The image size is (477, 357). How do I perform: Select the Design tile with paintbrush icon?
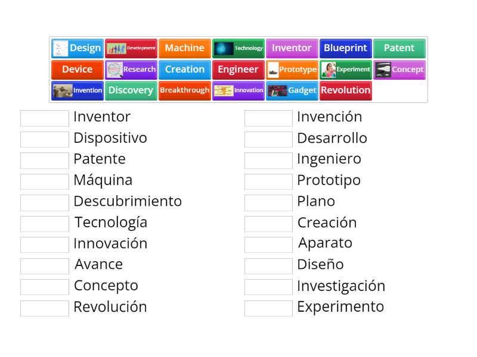click(77, 48)
